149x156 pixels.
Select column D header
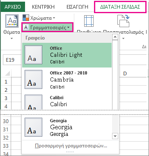(125, 74)
